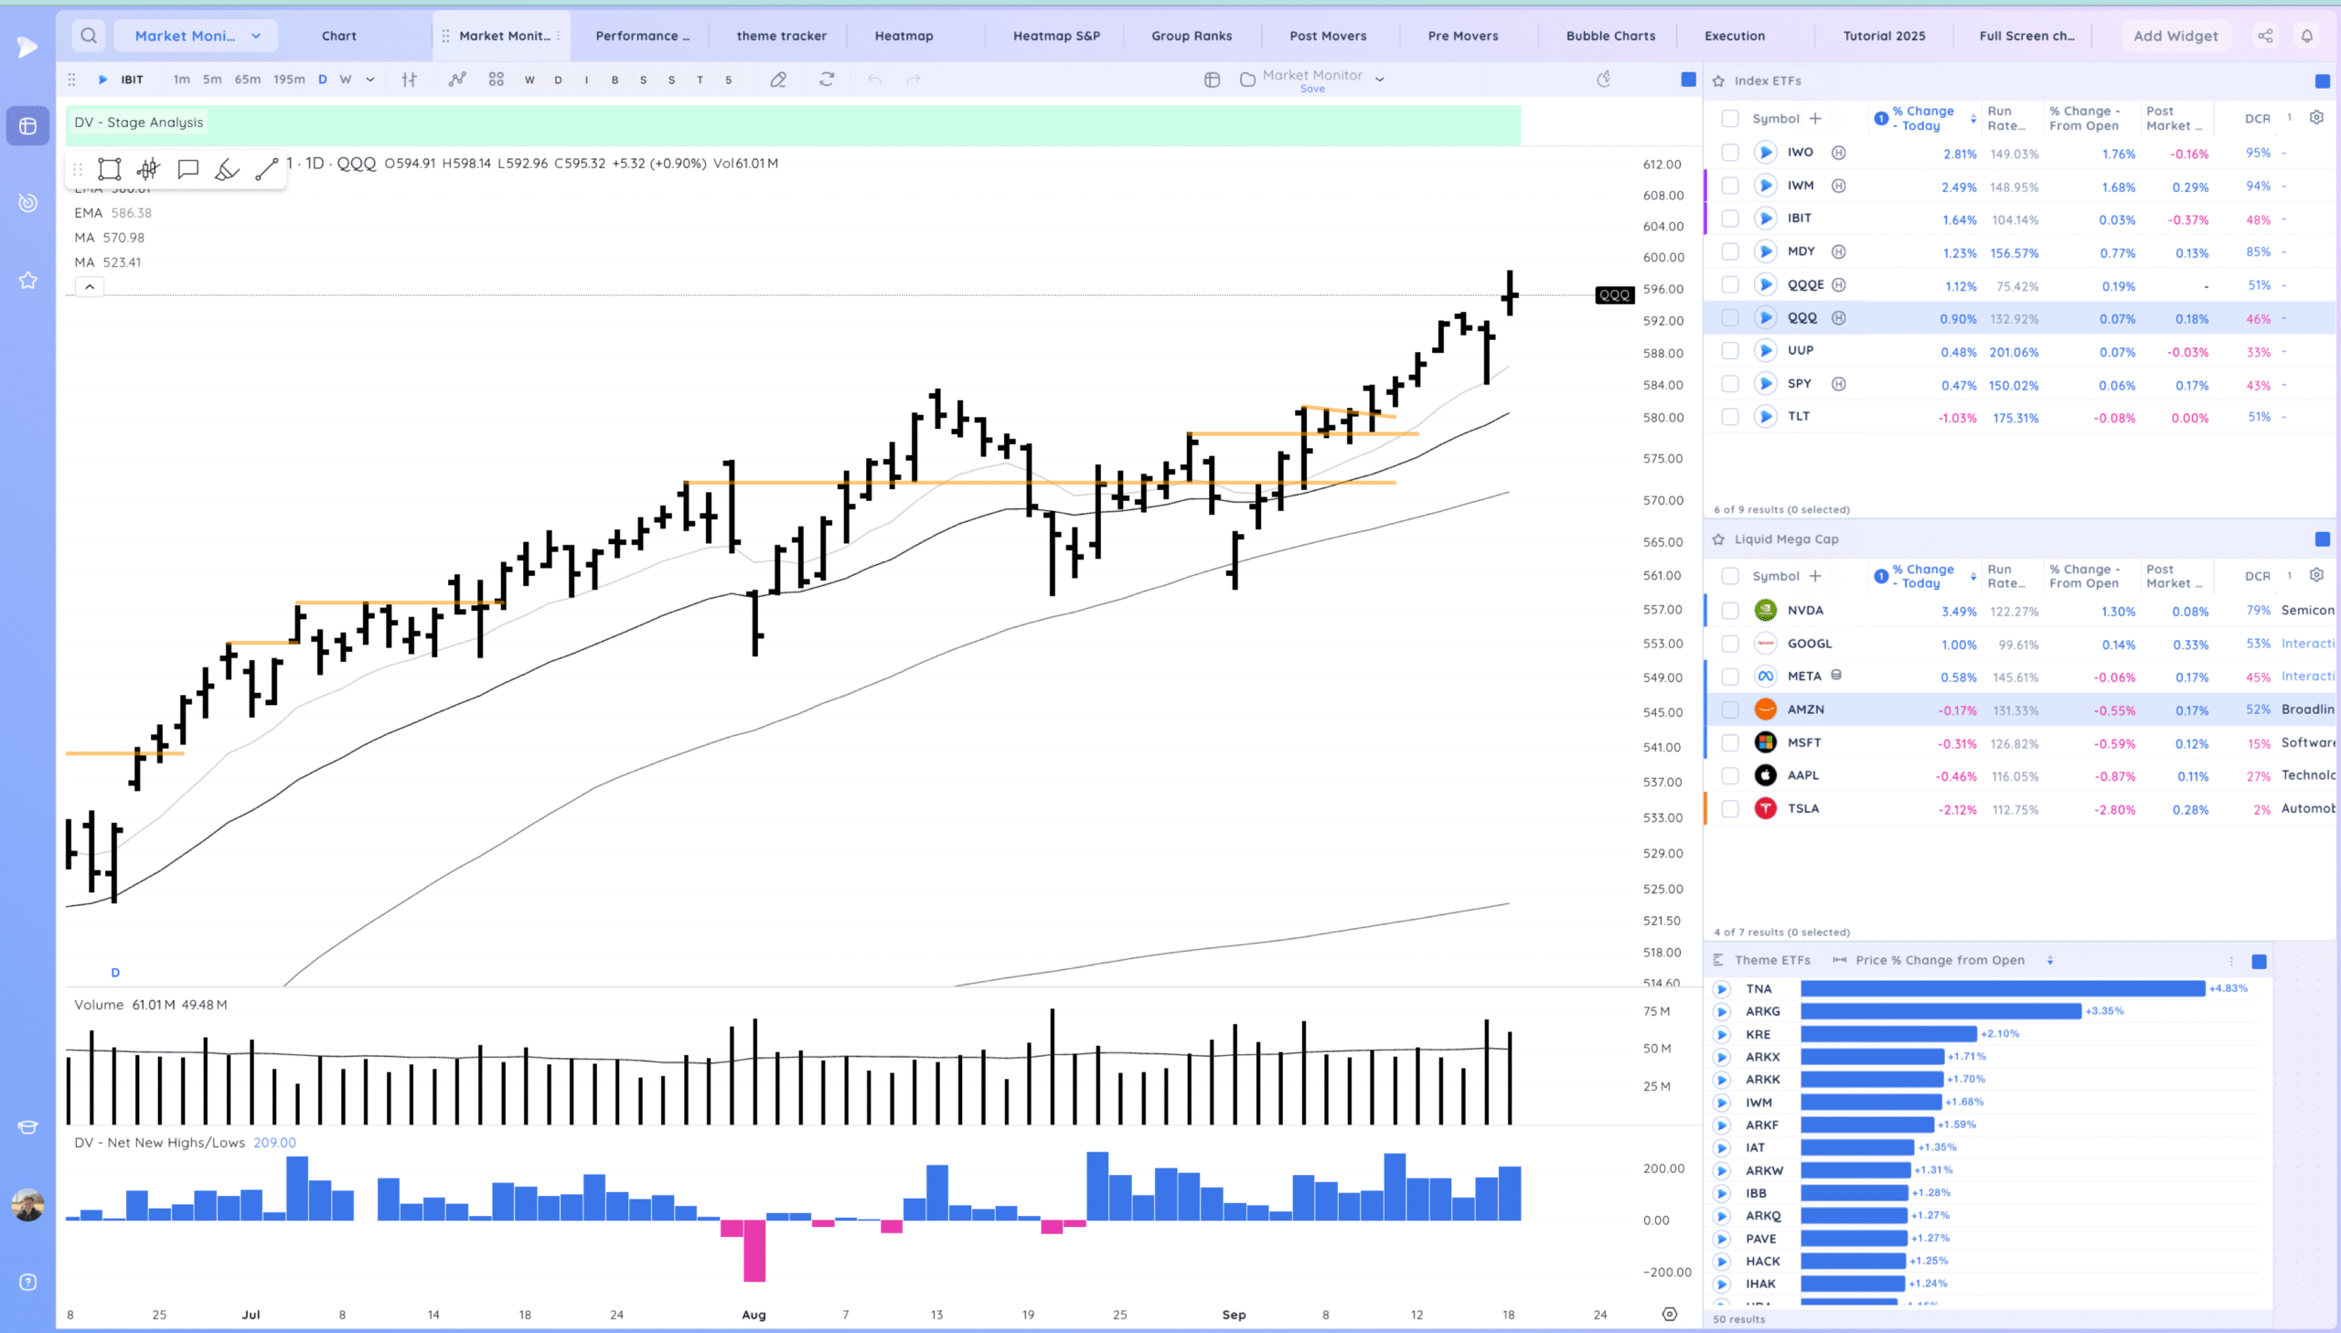Select the 5m timeframe

point(212,80)
